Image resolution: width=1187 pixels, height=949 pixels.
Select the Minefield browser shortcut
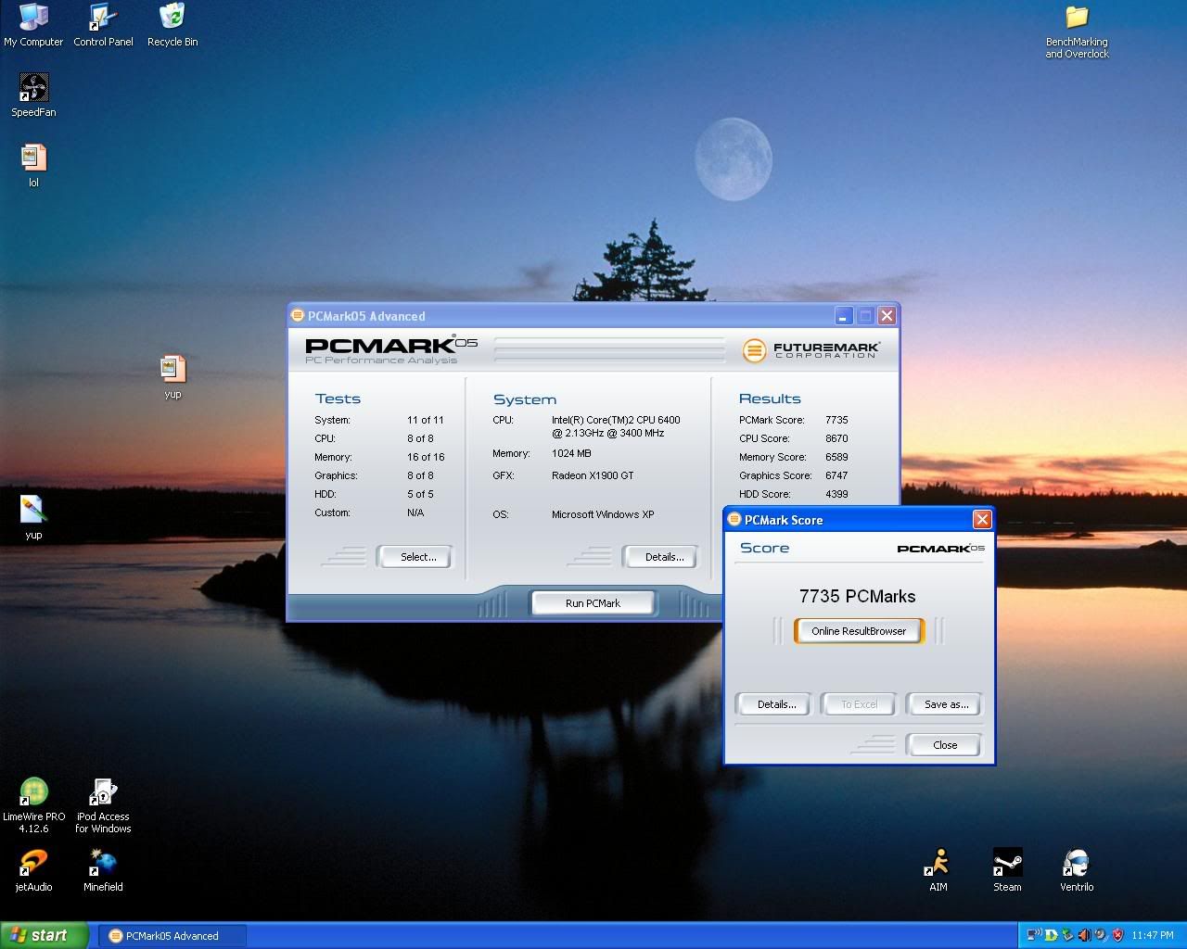point(103,870)
